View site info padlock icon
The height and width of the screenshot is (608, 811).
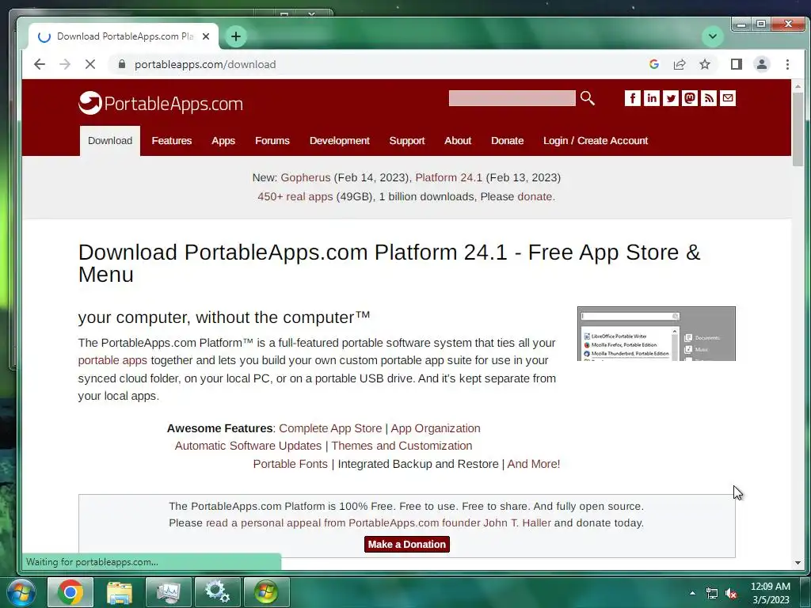click(122, 64)
